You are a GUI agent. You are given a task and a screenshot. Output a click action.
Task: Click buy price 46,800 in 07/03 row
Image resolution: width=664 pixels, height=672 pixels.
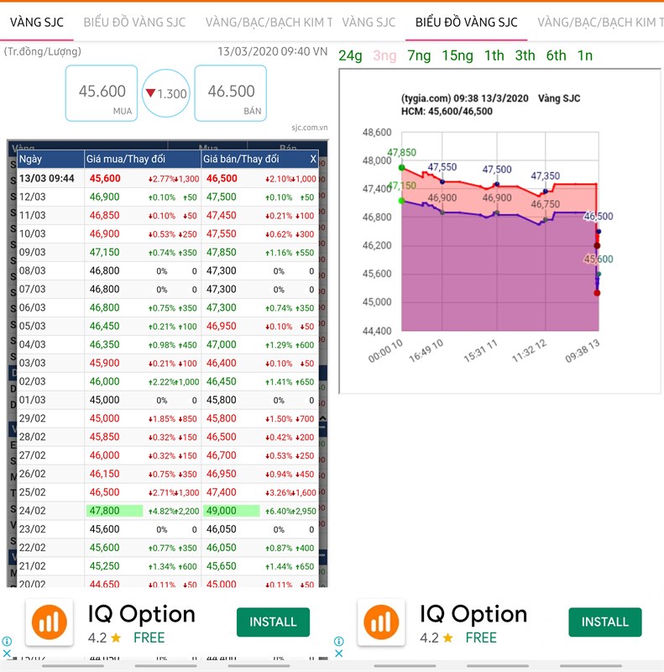pyautogui.click(x=105, y=289)
